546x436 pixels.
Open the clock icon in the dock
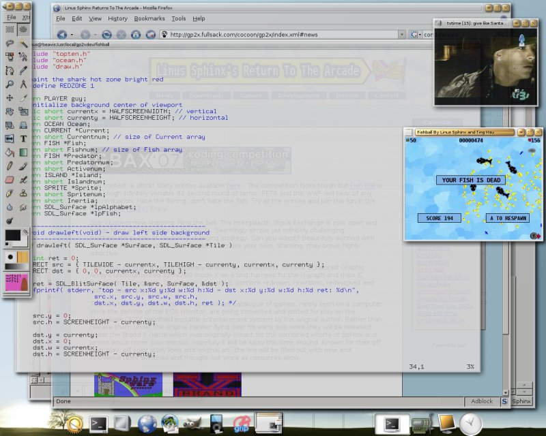pos(470,424)
